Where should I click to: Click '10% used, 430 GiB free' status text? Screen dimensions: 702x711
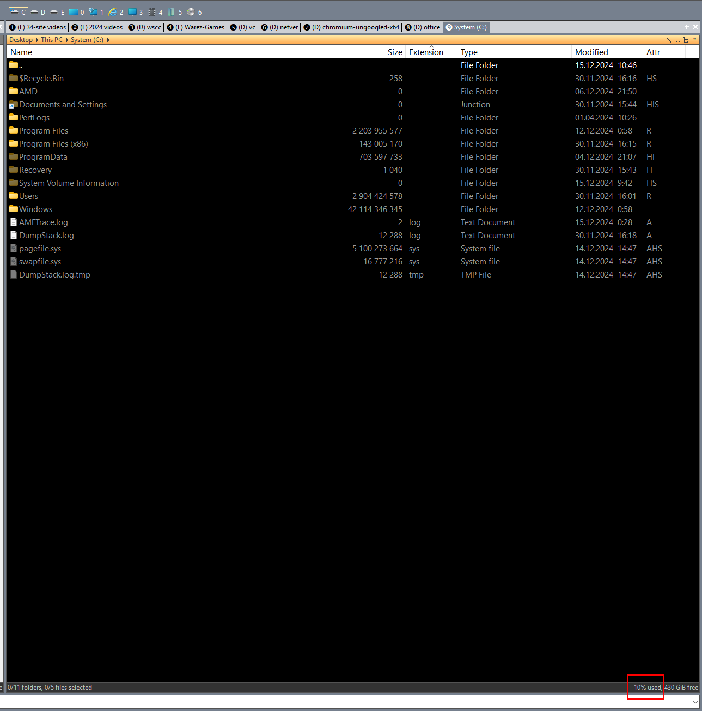coord(666,688)
